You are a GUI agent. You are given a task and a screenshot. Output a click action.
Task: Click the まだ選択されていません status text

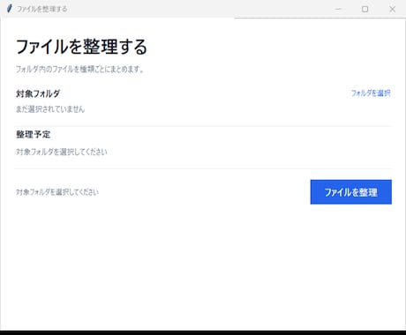[x=50, y=109]
